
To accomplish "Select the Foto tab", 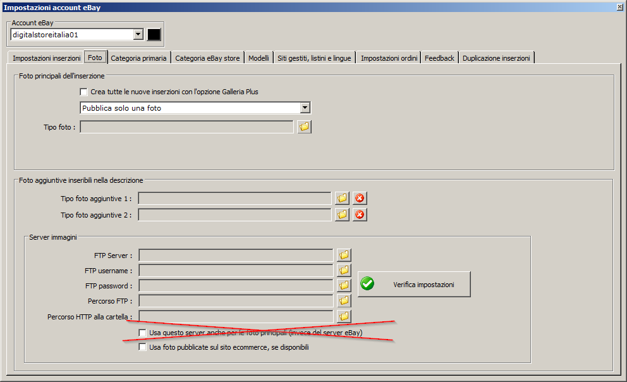I will pos(95,57).
